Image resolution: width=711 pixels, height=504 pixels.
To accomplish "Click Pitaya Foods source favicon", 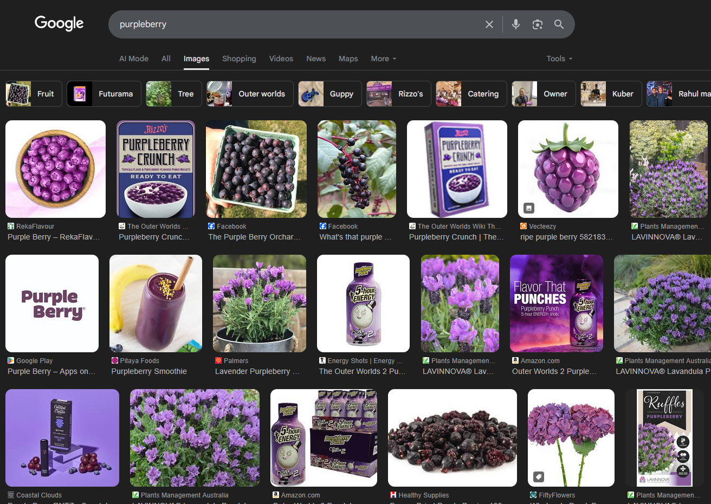I will pyautogui.click(x=115, y=360).
